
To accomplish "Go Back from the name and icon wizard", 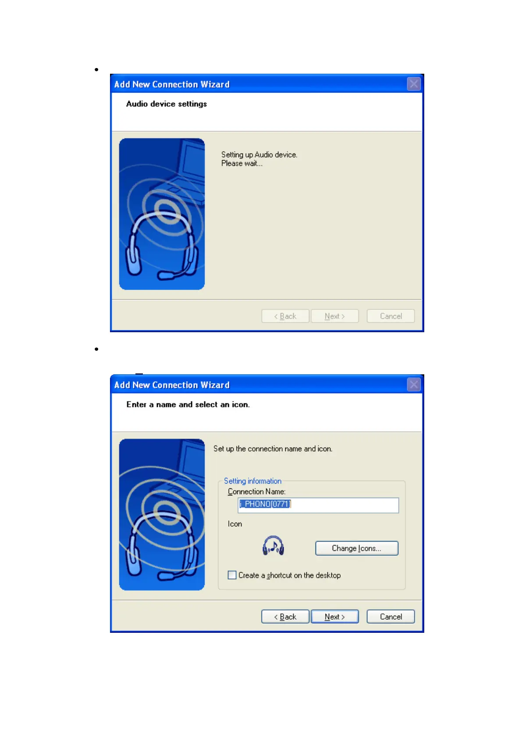I will (285, 617).
